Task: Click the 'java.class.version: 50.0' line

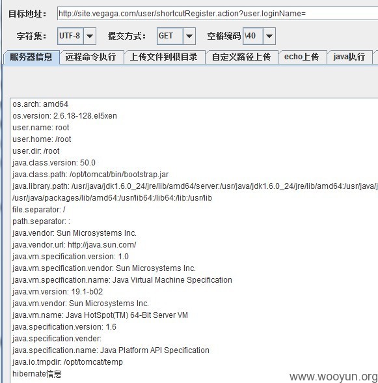Action: [54, 163]
